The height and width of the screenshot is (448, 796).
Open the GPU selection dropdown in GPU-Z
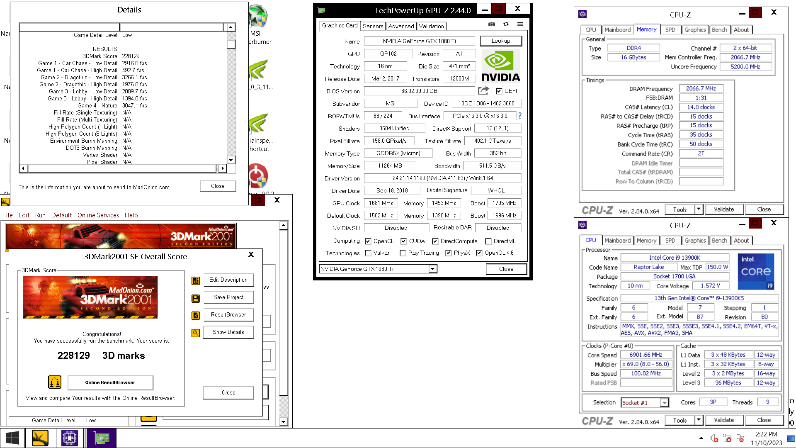click(x=433, y=269)
